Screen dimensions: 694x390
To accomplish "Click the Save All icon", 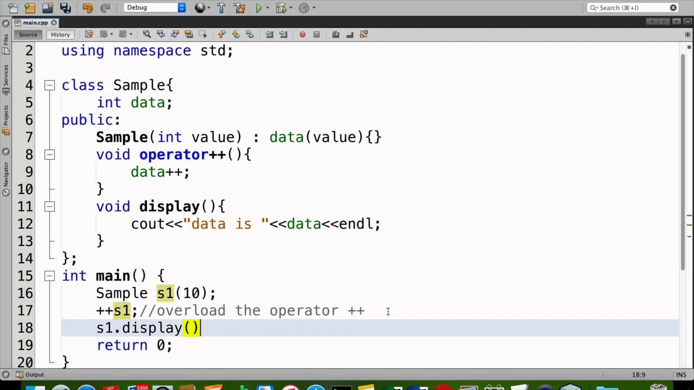I will click(65, 8).
